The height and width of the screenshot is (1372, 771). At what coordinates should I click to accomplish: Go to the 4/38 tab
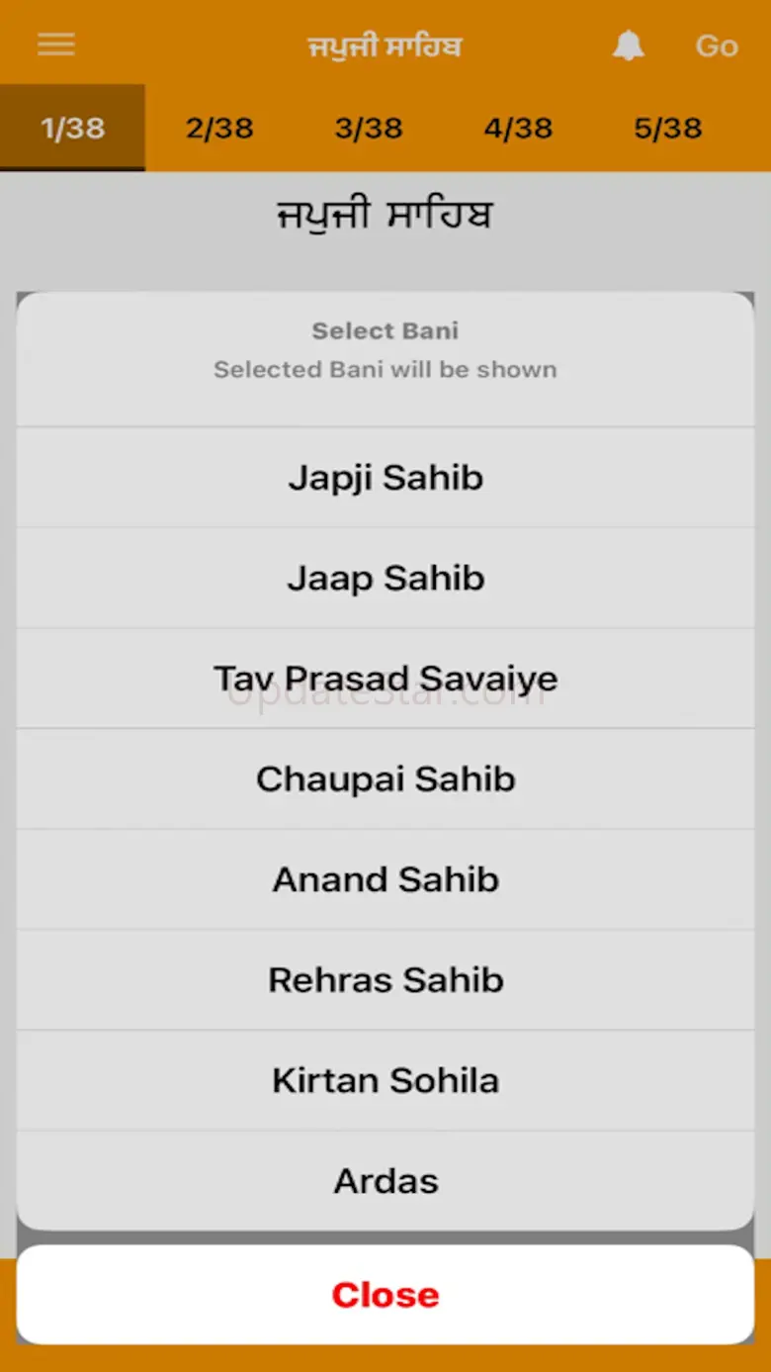518,129
